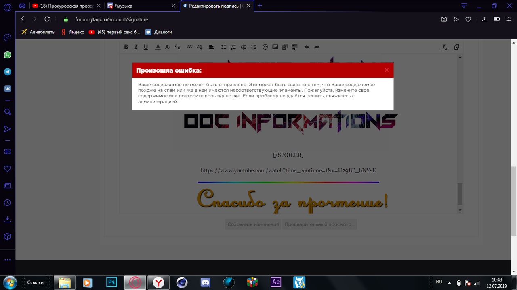
Task: Click the address bar with forum.gtarp.ru
Action: pos(111,19)
